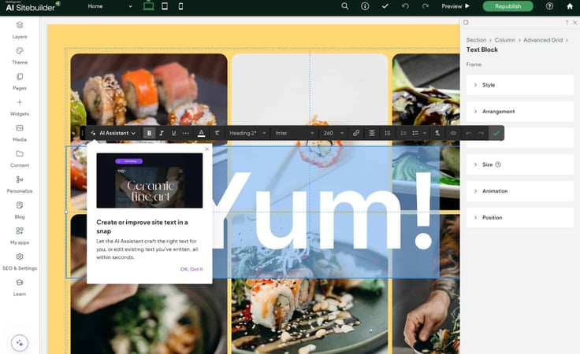Open the Blog panel

tap(20, 210)
